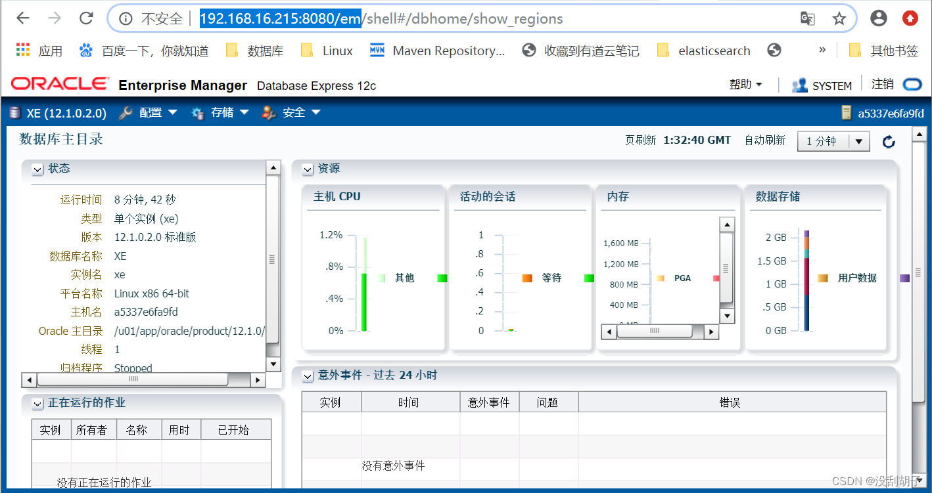932x493 pixels.
Task: Click the 内存 chart scroll right arrow
Action: pyautogui.click(x=711, y=332)
